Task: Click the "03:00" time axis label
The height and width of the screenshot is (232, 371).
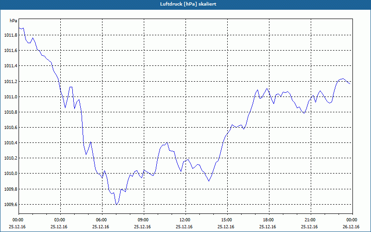Action: click(x=59, y=220)
